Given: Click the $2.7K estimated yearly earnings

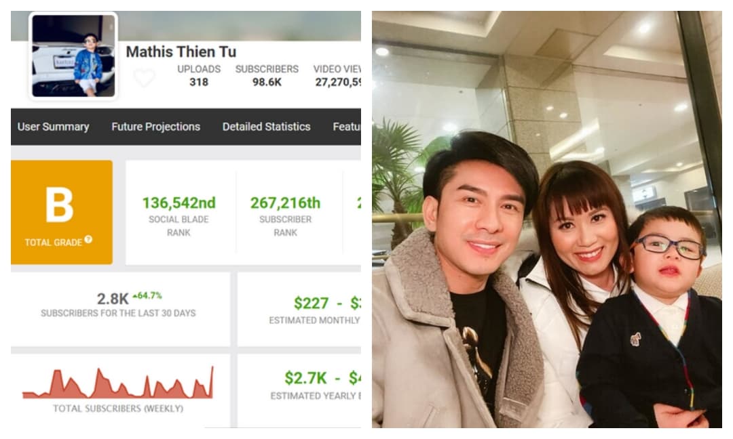Looking at the screenshot, I should (305, 378).
